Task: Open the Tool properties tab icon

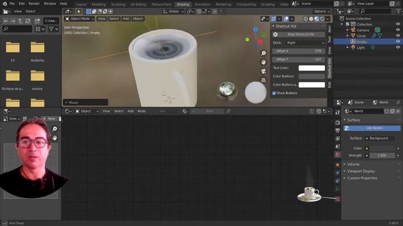Action: pyautogui.click(x=338, y=113)
